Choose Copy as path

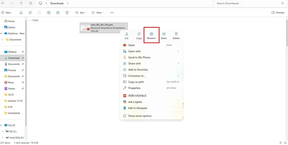pos(152,82)
